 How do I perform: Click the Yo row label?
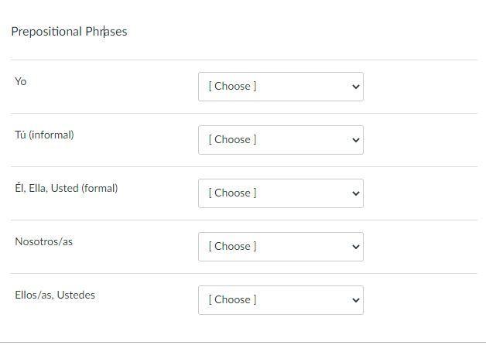(x=21, y=81)
